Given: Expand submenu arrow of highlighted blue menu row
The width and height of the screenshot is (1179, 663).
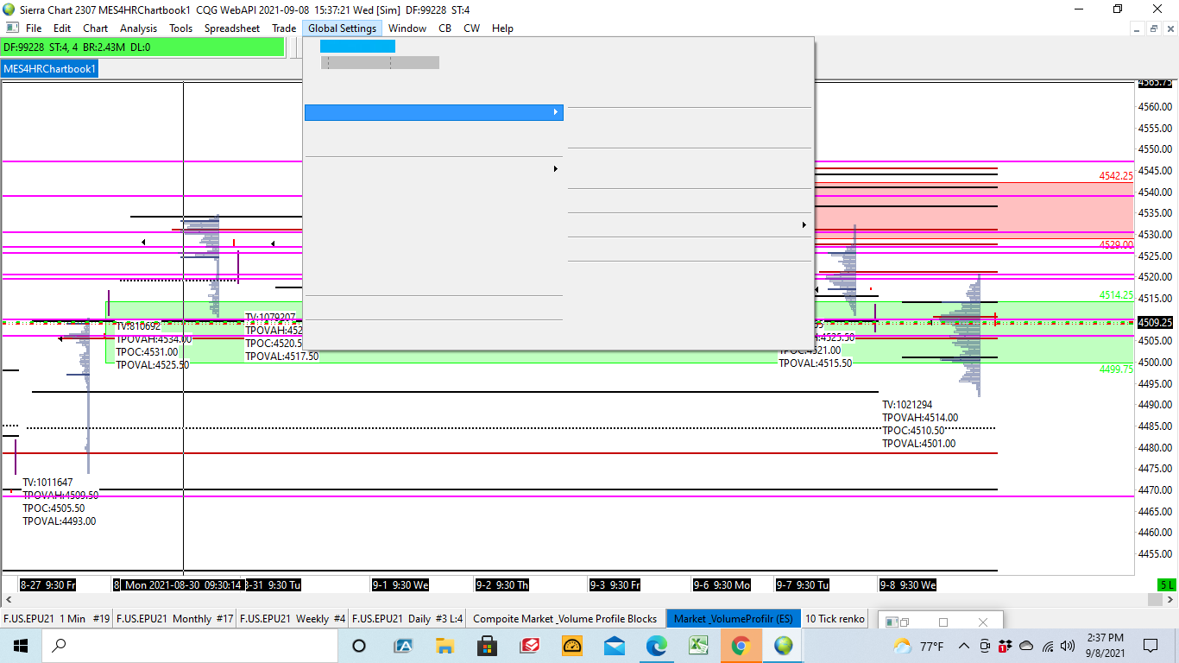Looking at the screenshot, I should tap(555, 112).
